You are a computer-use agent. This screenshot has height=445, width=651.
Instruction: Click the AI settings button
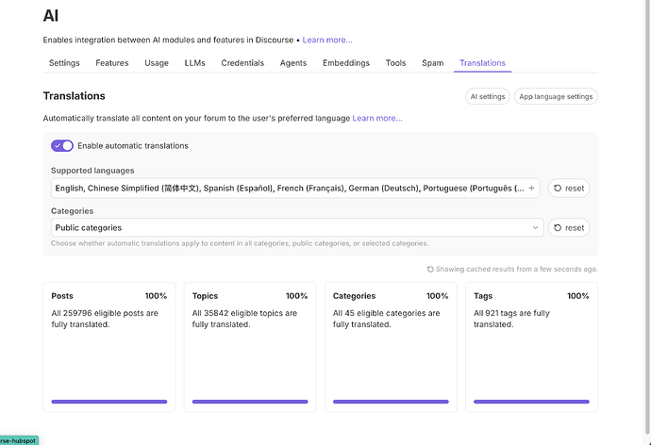488,96
